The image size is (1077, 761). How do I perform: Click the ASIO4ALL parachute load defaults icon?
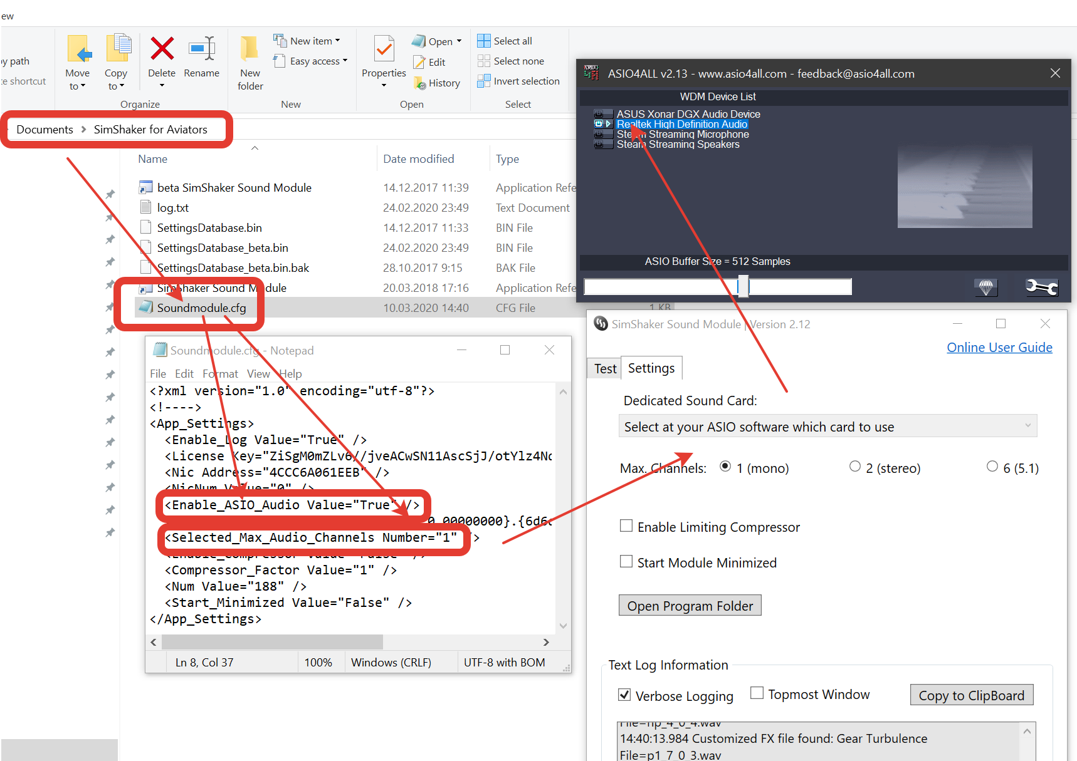[986, 287]
